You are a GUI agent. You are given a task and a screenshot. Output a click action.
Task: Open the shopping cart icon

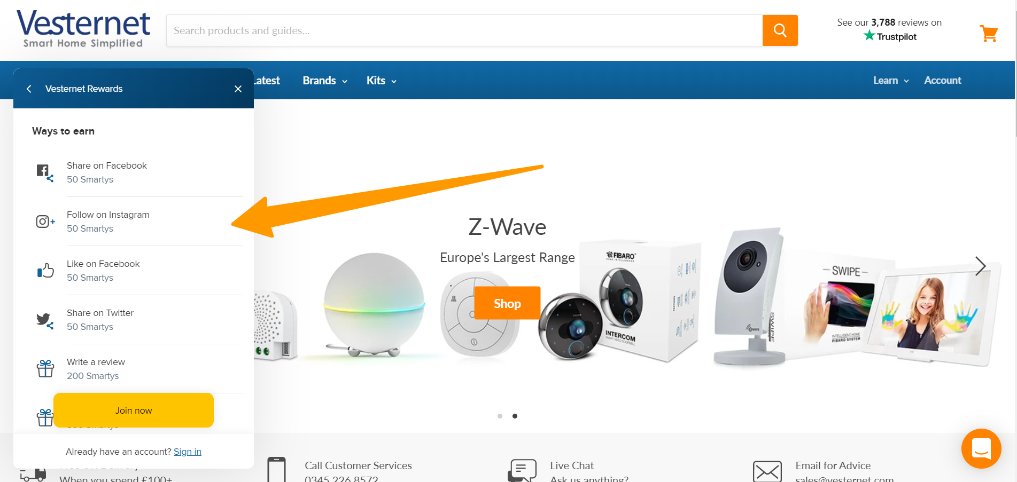tap(989, 34)
